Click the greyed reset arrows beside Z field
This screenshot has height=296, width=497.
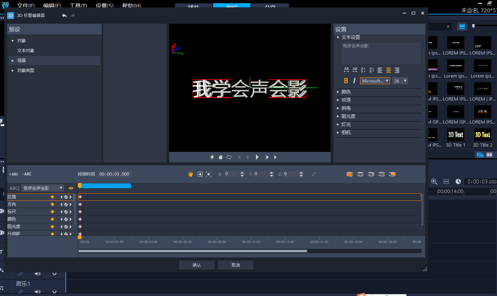click(x=314, y=174)
